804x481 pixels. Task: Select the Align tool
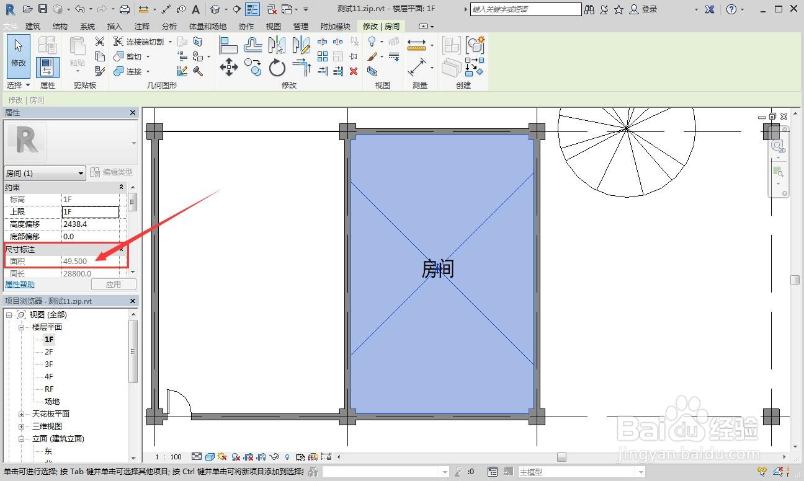pyautogui.click(x=229, y=45)
